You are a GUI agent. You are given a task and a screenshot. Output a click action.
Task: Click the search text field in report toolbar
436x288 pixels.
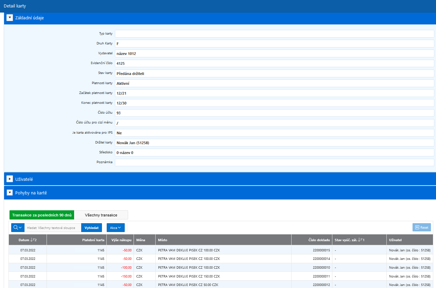pos(53,228)
